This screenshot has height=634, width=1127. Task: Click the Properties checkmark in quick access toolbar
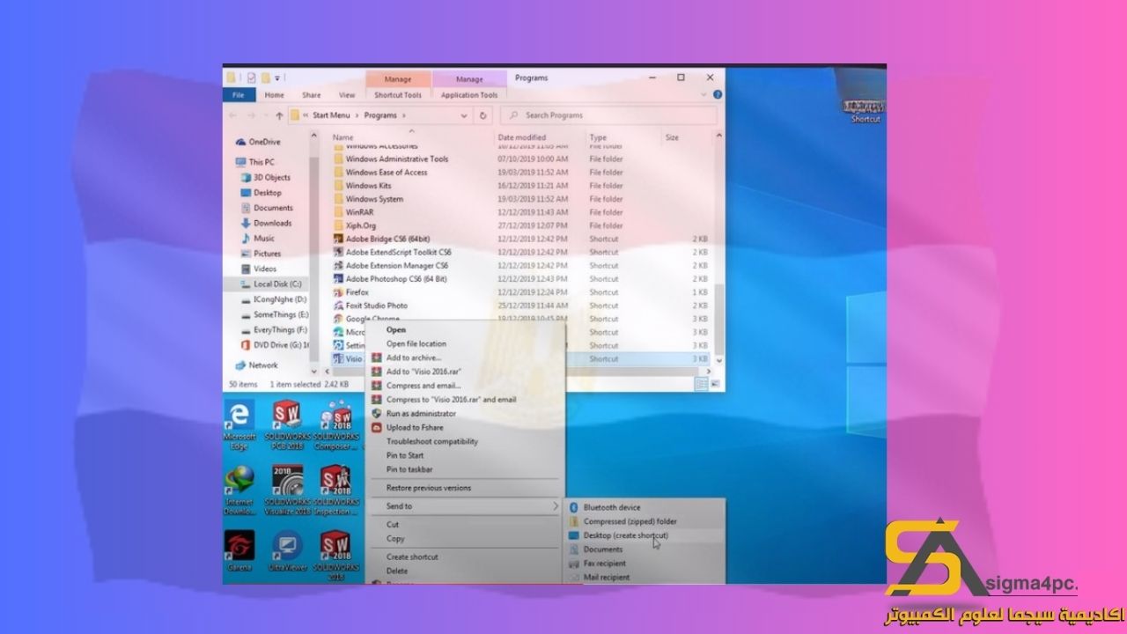pyautogui.click(x=252, y=77)
